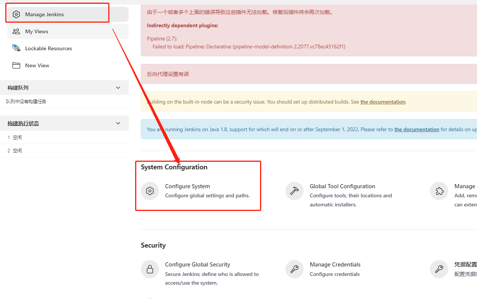Open Configure System gear icon
This screenshot has width=477, height=299.
(x=150, y=191)
